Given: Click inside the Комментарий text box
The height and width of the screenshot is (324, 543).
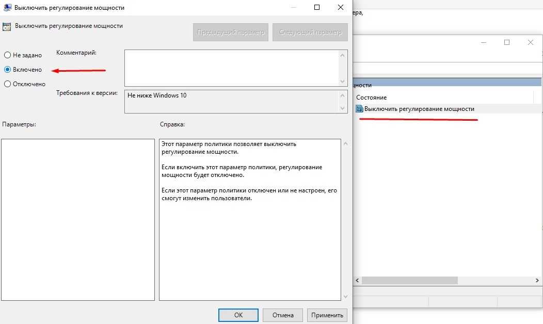Looking at the screenshot, I should pyautogui.click(x=231, y=67).
